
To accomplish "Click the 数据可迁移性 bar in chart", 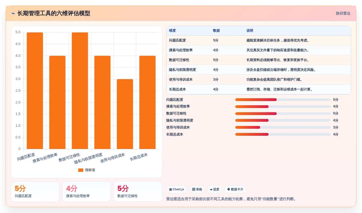I will coord(80,91).
